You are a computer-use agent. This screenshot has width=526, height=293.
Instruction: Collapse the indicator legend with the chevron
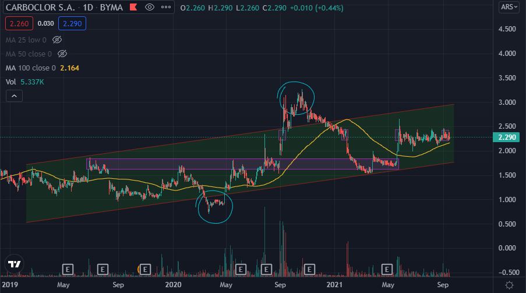pyautogui.click(x=14, y=96)
